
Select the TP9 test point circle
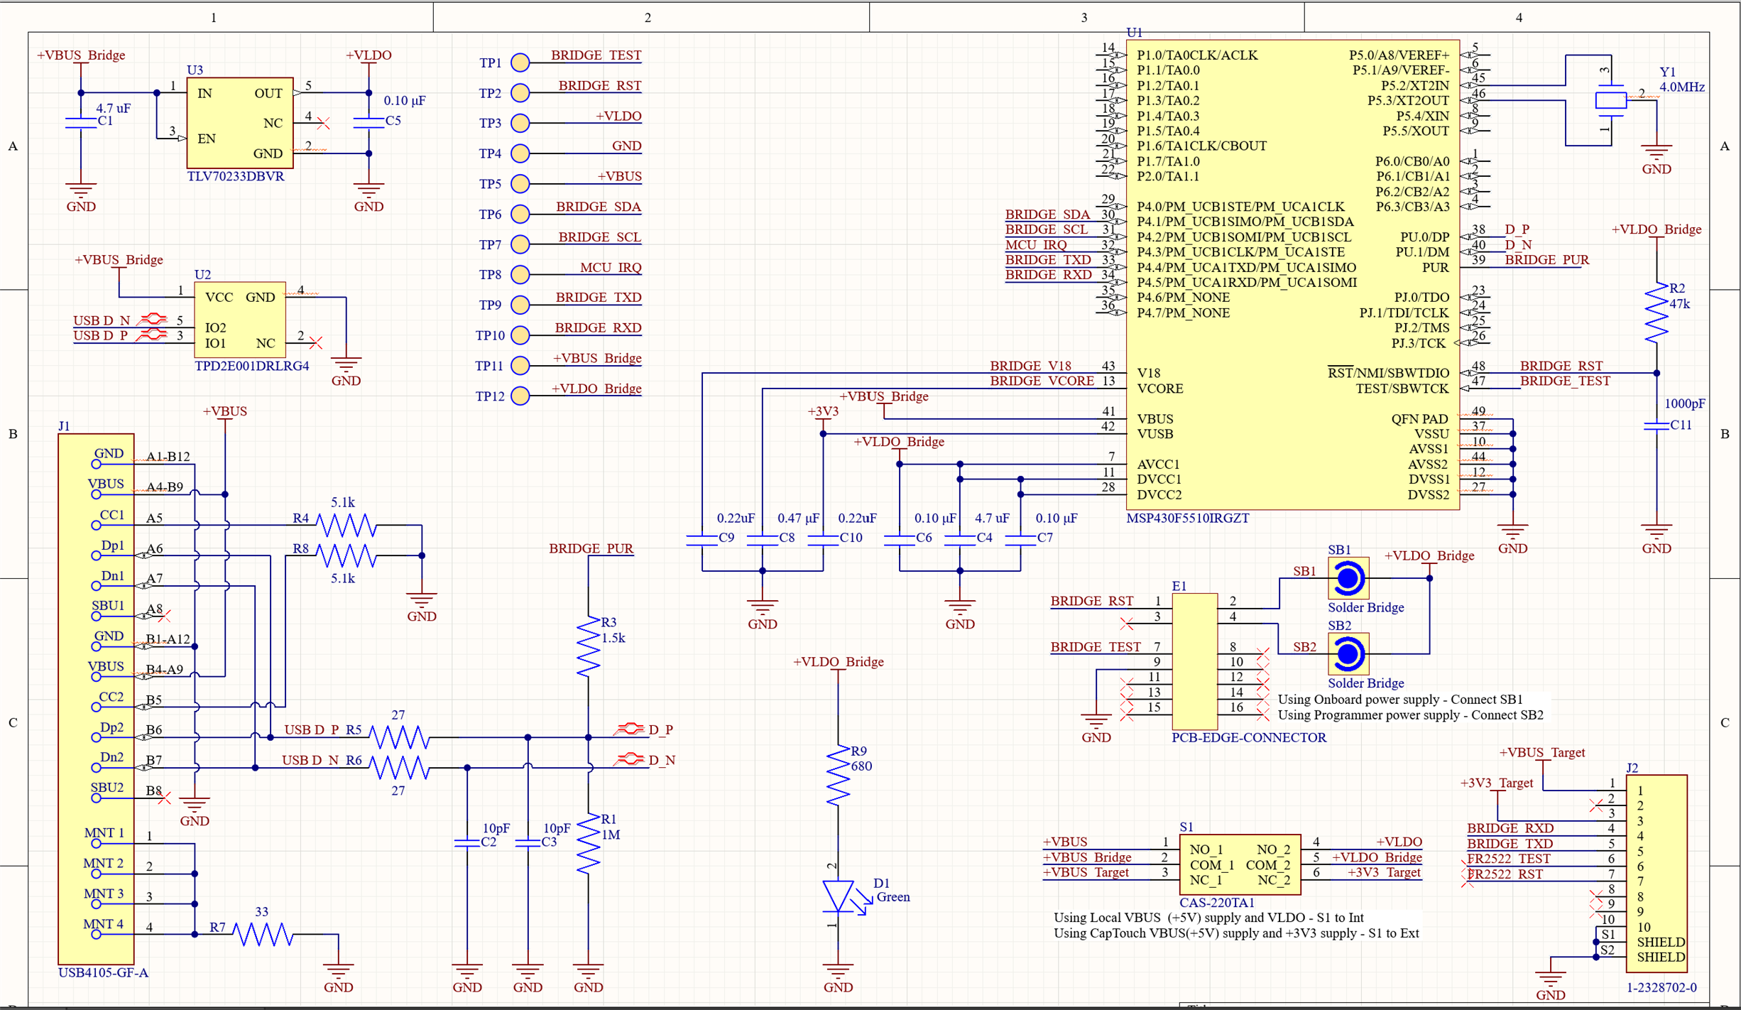(520, 305)
